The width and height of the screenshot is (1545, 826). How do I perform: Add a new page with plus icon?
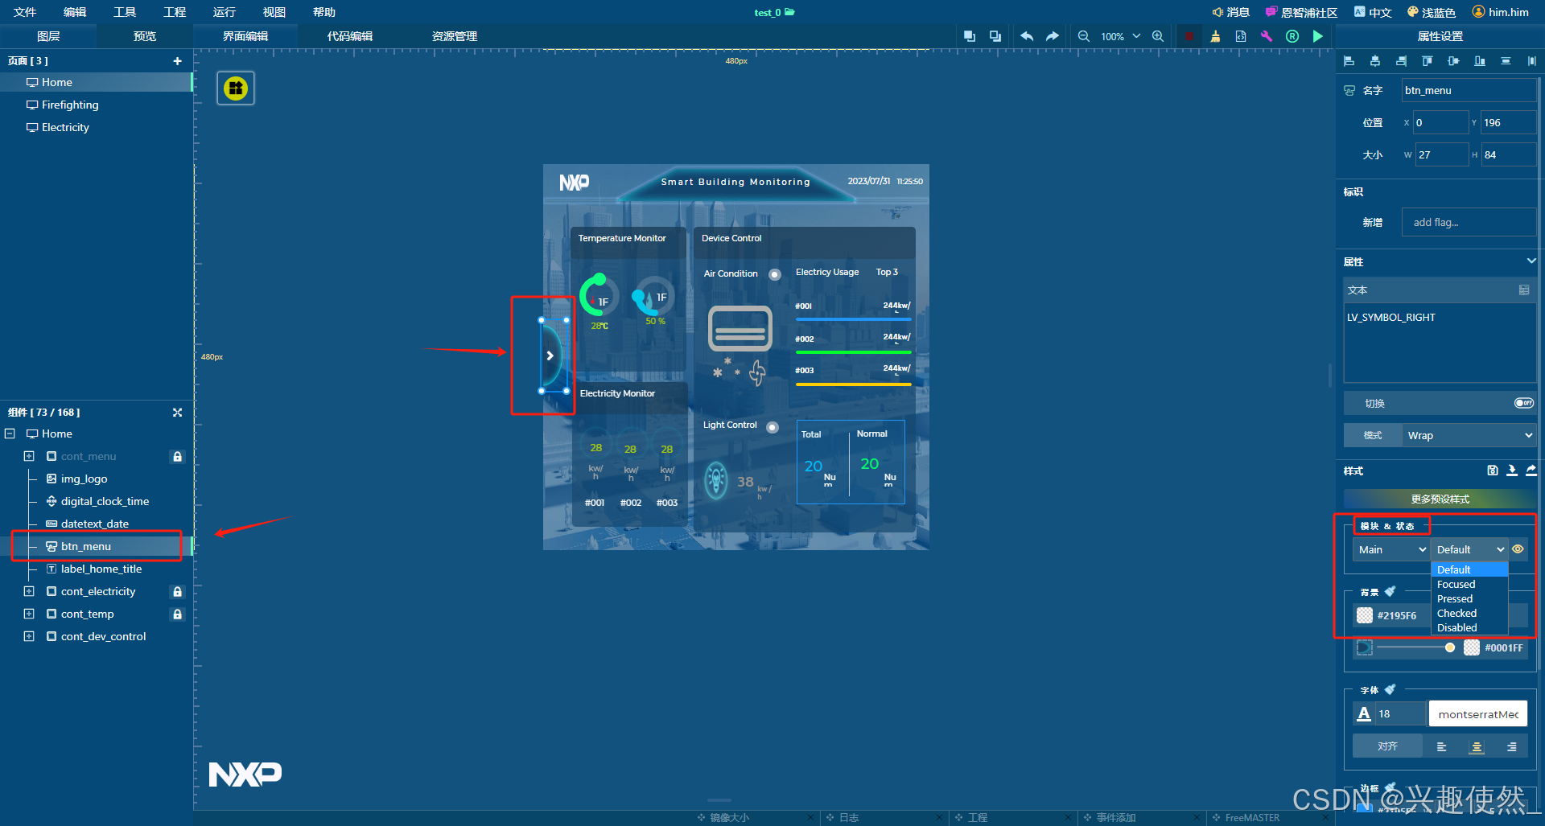(178, 61)
